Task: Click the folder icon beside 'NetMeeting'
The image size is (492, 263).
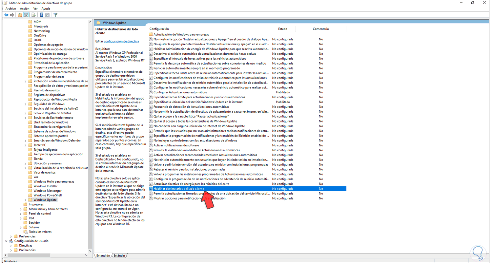Action: [30, 31]
